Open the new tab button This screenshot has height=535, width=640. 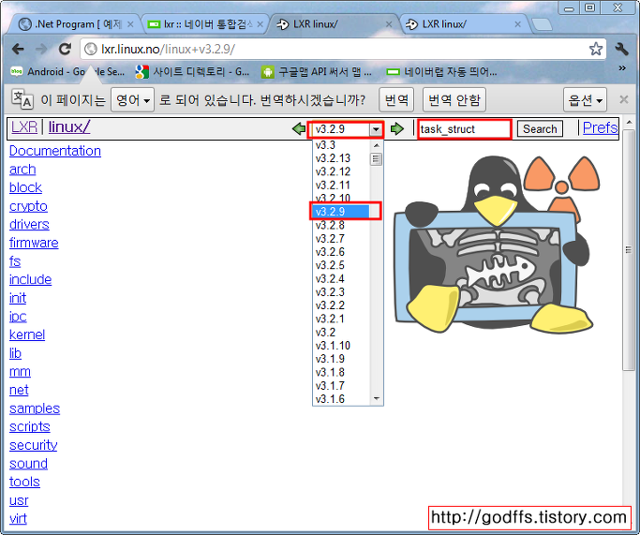[542, 24]
